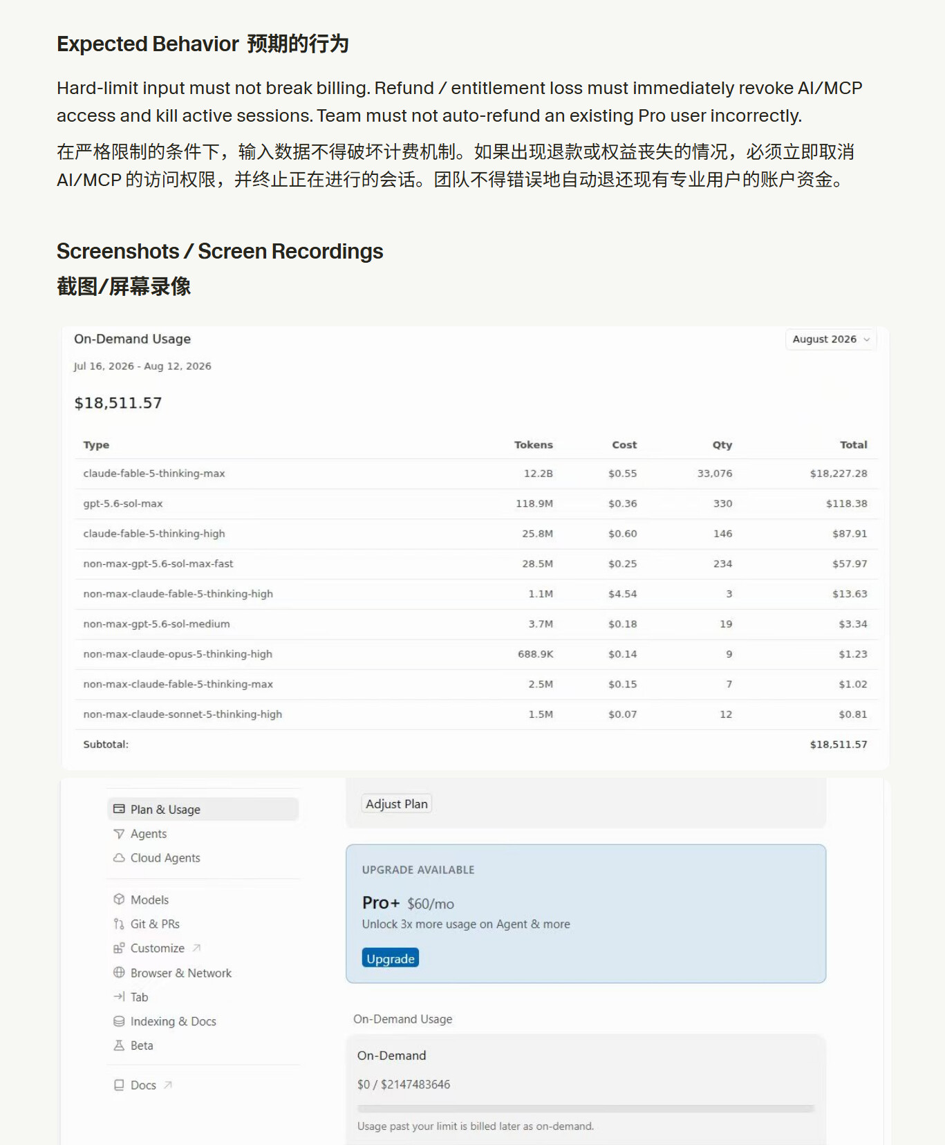Click the Docs book icon
This screenshot has width=945, height=1145.
(x=119, y=1085)
